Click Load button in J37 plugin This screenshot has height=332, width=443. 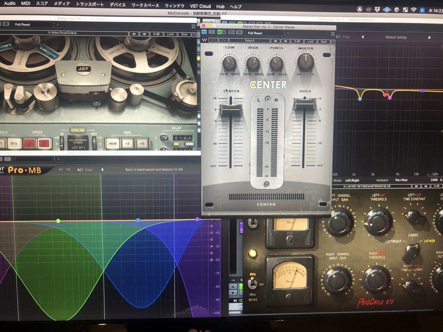click(170, 34)
